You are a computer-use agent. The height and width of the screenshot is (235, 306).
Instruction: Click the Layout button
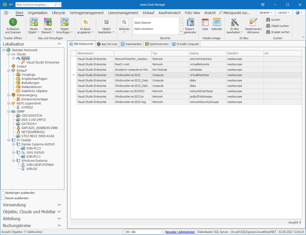tap(284, 13)
